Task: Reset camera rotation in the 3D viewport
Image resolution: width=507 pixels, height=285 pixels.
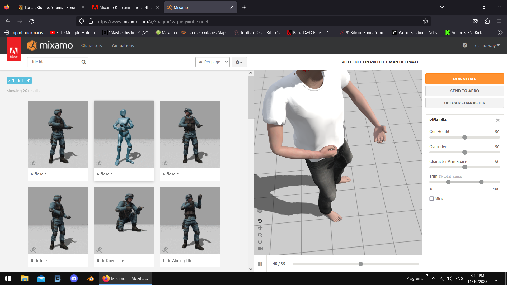Action: (x=260, y=221)
